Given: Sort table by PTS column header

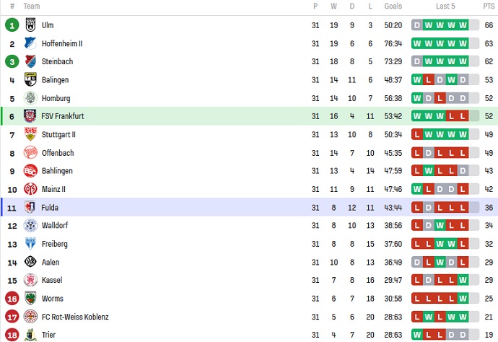Looking at the screenshot, I should [489, 6].
